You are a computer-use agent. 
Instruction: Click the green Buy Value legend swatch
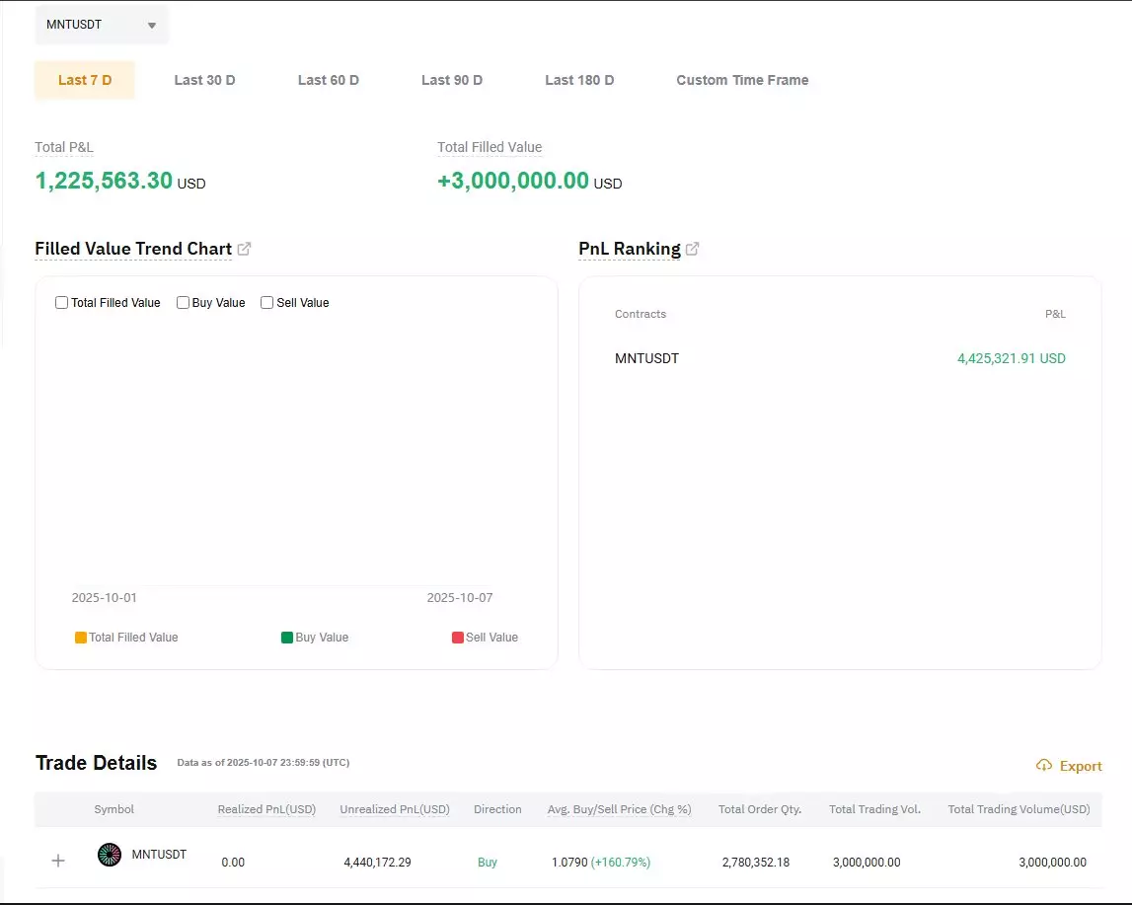287,638
